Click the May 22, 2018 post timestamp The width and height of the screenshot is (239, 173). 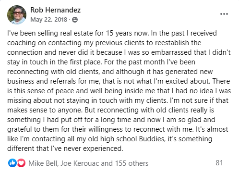tap(49, 20)
